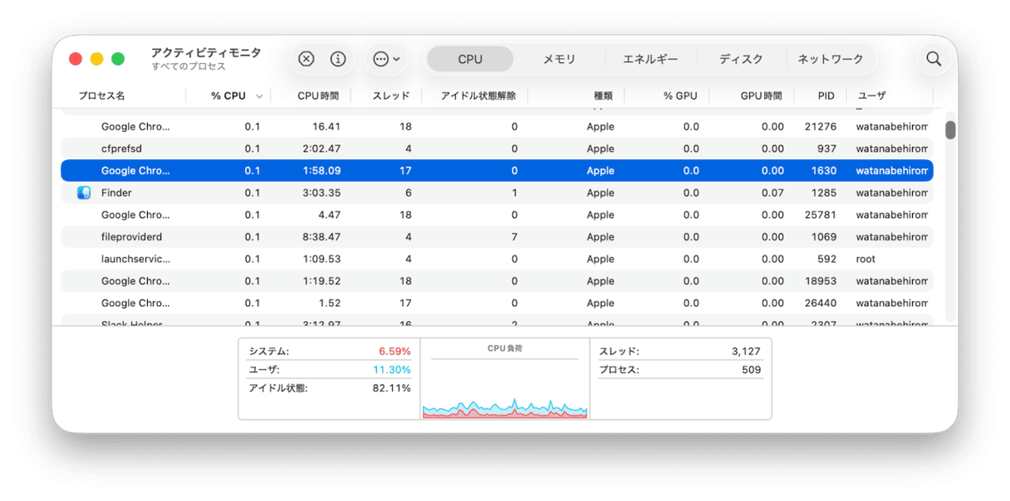Screen dimensions: 1010x501
Task: Click the ユーザ percentage 11.30%
Action: coord(392,369)
